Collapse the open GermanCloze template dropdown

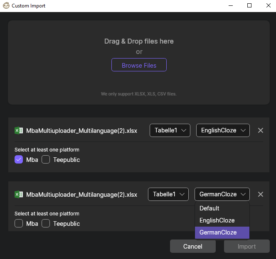tap(222, 194)
